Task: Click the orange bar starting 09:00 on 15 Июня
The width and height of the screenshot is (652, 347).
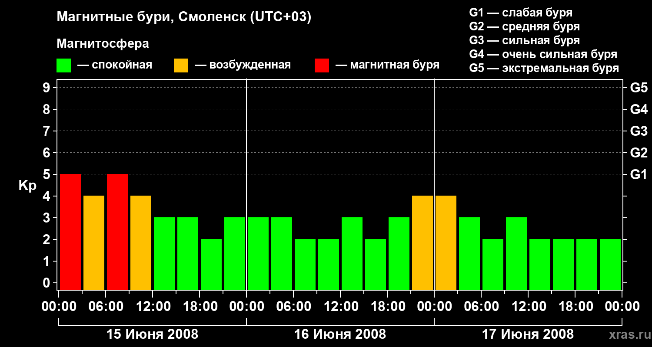Action: click(x=141, y=242)
